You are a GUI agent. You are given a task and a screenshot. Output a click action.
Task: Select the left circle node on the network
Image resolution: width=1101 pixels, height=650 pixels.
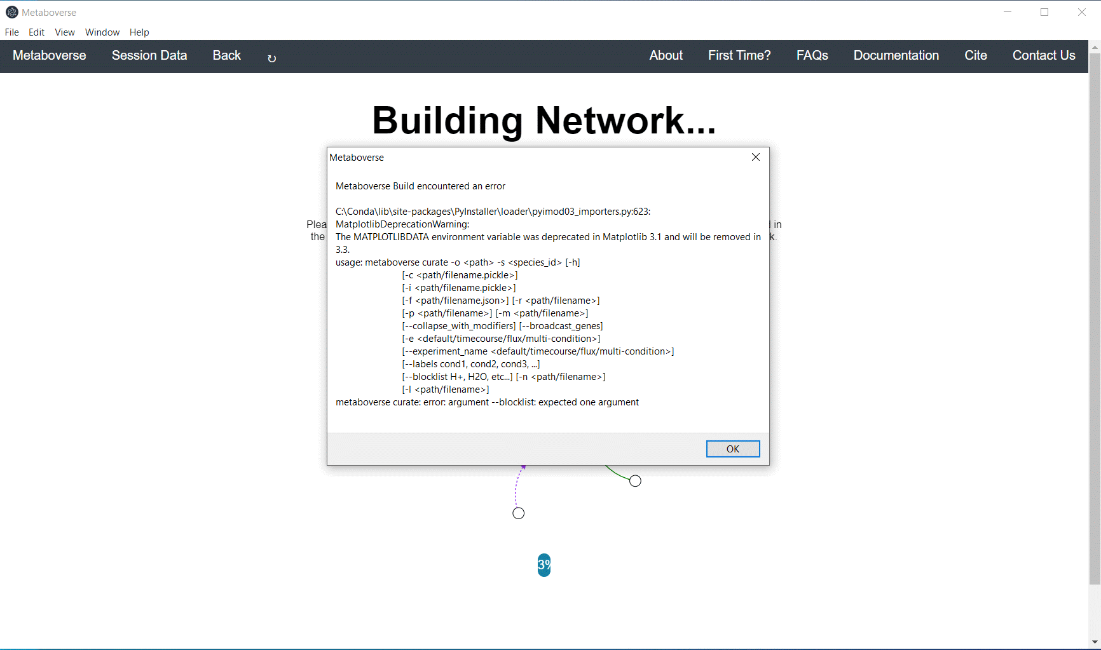[x=518, y=513]
